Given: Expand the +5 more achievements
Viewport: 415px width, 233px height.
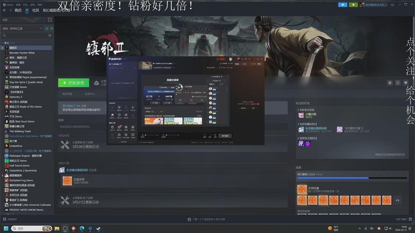Looking at the screenshot, I should click(x=397, y=200).
